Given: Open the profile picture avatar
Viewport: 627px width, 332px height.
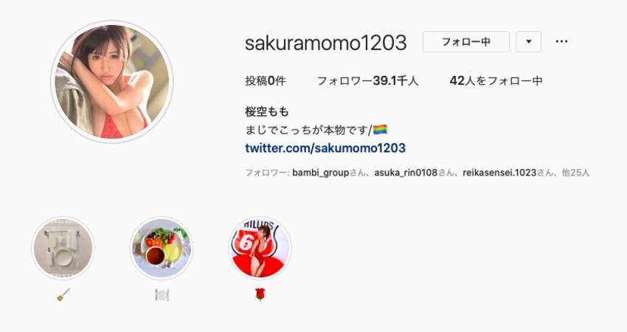Looking at the screenshot, I should [x=112, y=82].
